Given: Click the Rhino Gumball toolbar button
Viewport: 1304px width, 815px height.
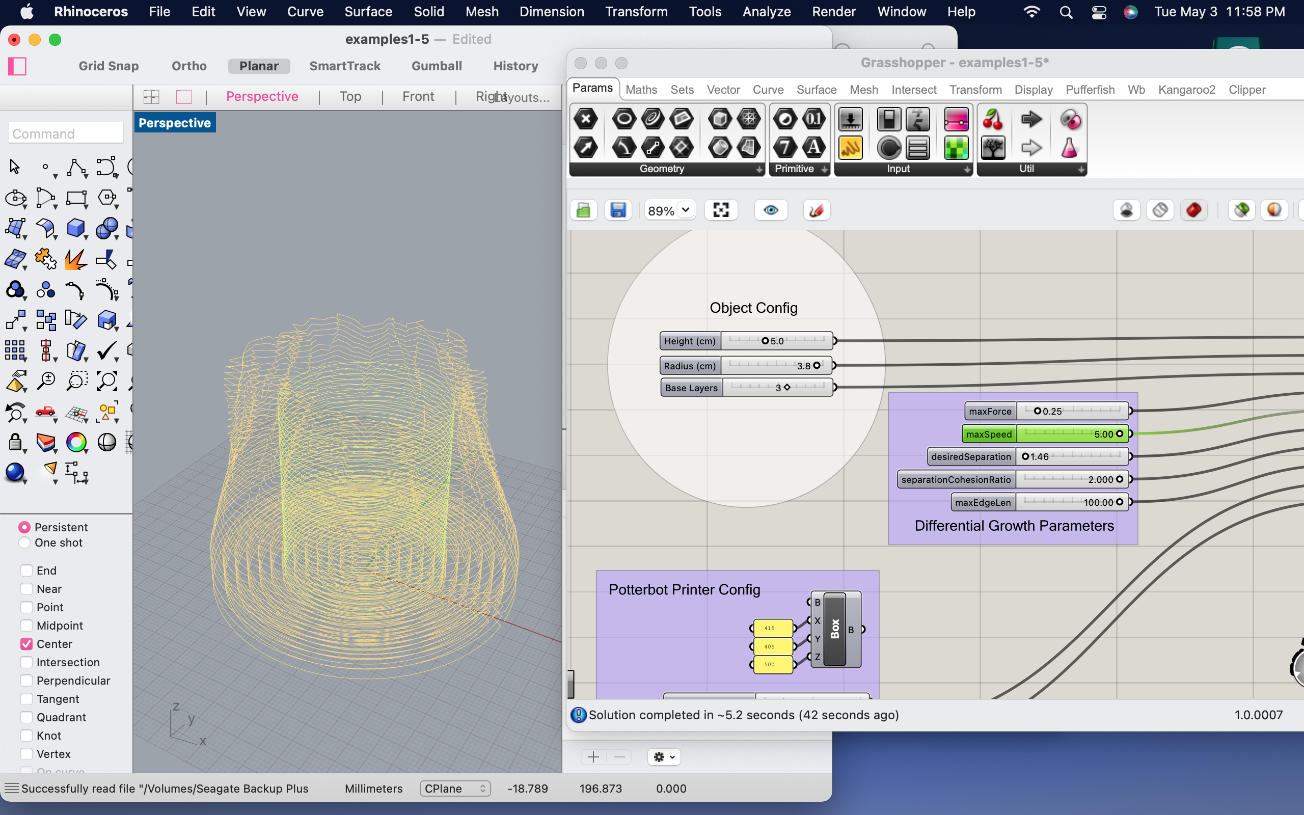Looking at the screenshot, I should click(x=437, y=66).
